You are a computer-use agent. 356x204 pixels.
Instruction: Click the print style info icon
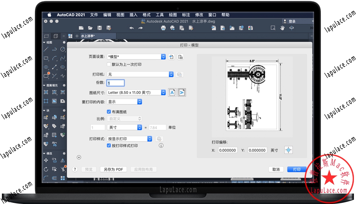161,145
